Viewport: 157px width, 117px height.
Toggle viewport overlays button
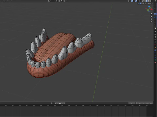tap(136, 1)
